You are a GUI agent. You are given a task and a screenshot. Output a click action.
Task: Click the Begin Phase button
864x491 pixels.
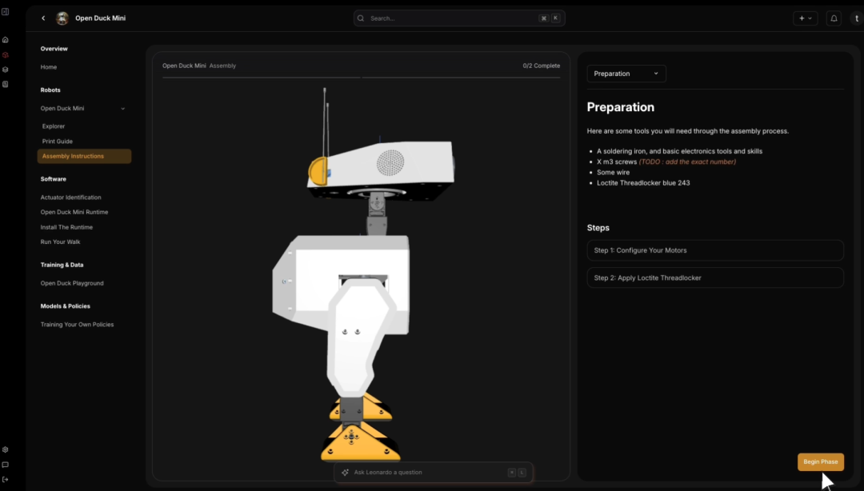click(x=821, y=461)
